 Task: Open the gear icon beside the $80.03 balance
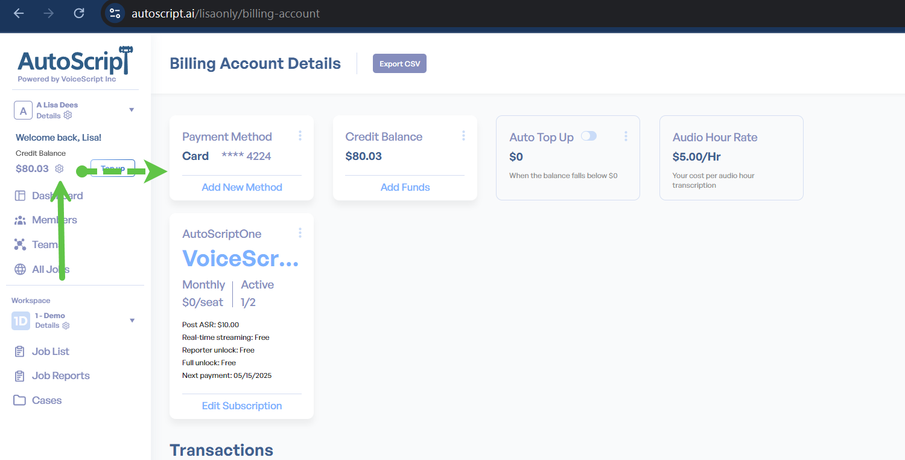click(x=59, y=168)
